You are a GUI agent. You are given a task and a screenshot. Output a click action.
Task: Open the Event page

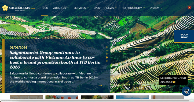point(97,8)
